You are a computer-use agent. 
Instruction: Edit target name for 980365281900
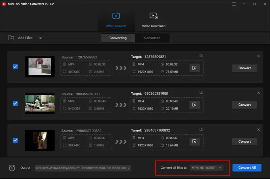click(201, 92)
